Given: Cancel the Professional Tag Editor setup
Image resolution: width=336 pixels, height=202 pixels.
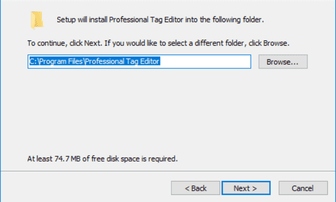Looking at the screenshot, I should pos(303,188).
